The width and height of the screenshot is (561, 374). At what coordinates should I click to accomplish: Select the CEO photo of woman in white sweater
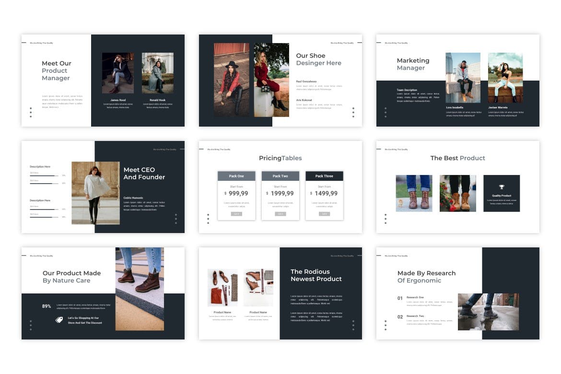[95, 193]
